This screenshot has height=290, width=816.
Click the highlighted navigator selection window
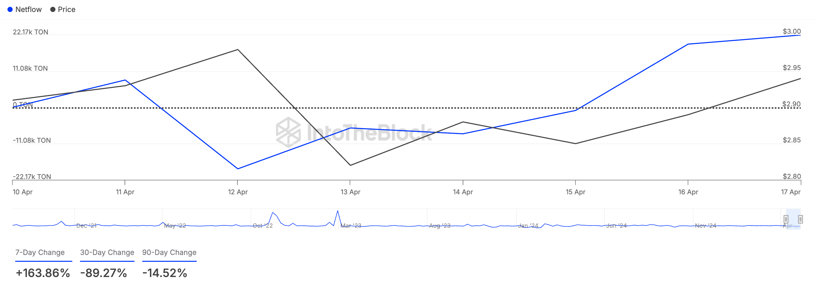(x=793, y=219)
